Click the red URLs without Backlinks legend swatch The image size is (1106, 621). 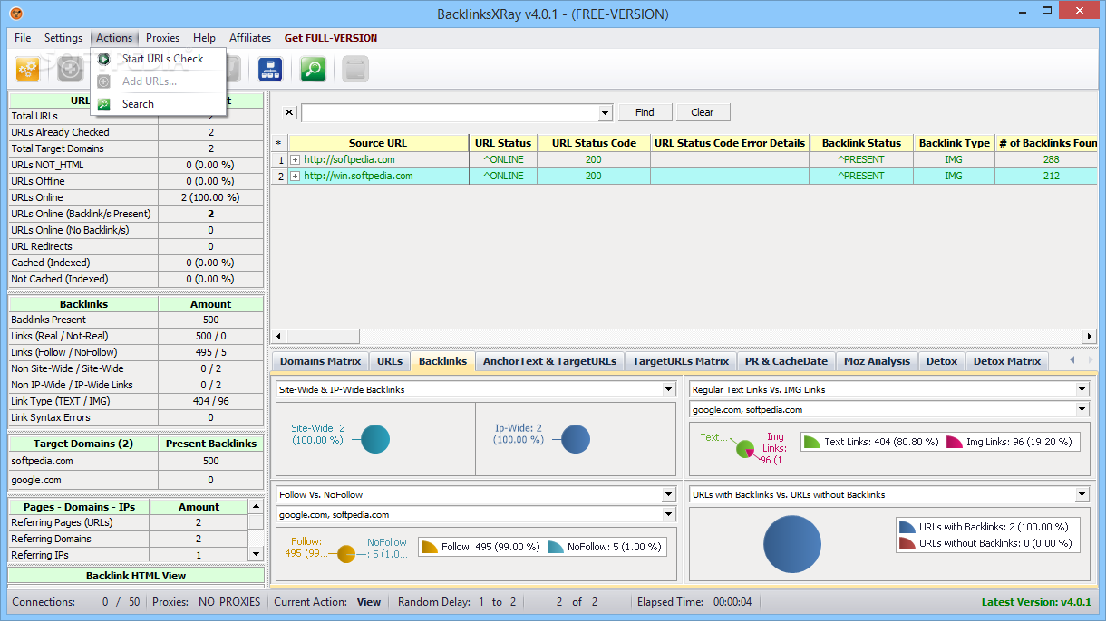coord(907,543)
